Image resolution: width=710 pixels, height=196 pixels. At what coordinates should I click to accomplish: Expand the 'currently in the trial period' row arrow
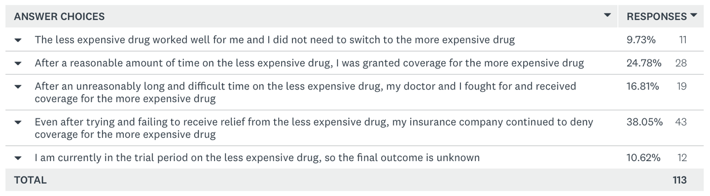(x=18, y=158)
